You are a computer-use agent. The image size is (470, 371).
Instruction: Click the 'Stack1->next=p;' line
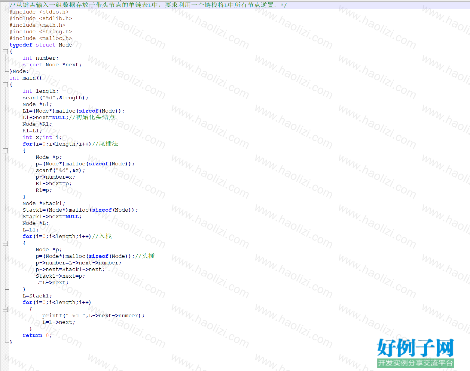60,276
